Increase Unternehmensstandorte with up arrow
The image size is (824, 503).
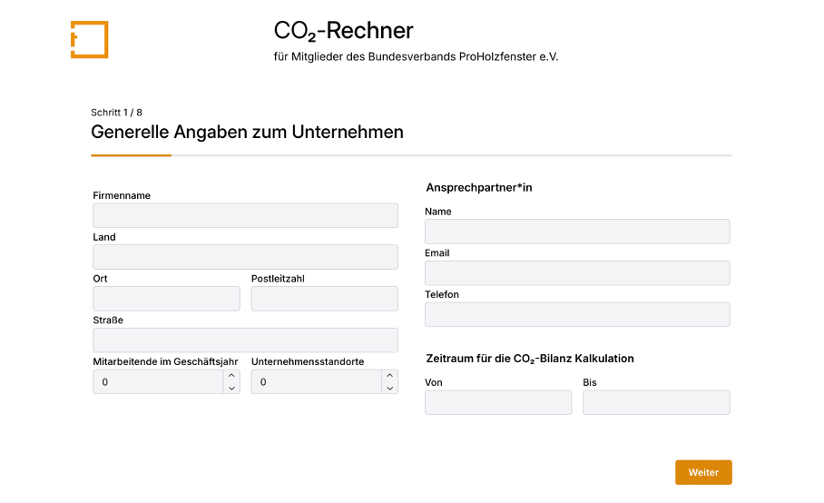point(390,375)
